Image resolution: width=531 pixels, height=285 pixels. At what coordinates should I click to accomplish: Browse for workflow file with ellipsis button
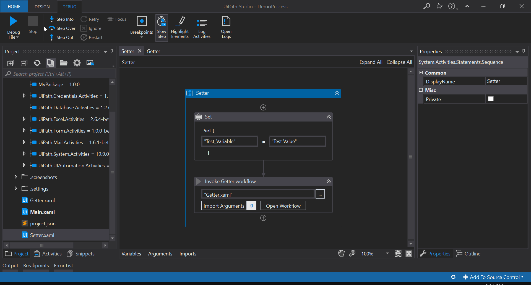[x=320, y=194]
